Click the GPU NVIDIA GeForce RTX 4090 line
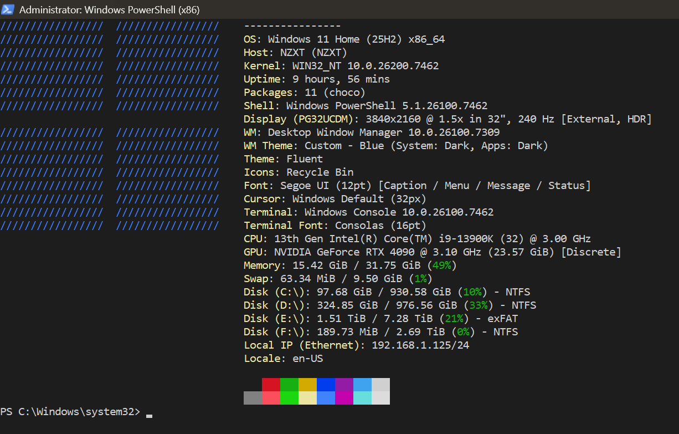 pyautogui.click(x=433, y=252)
